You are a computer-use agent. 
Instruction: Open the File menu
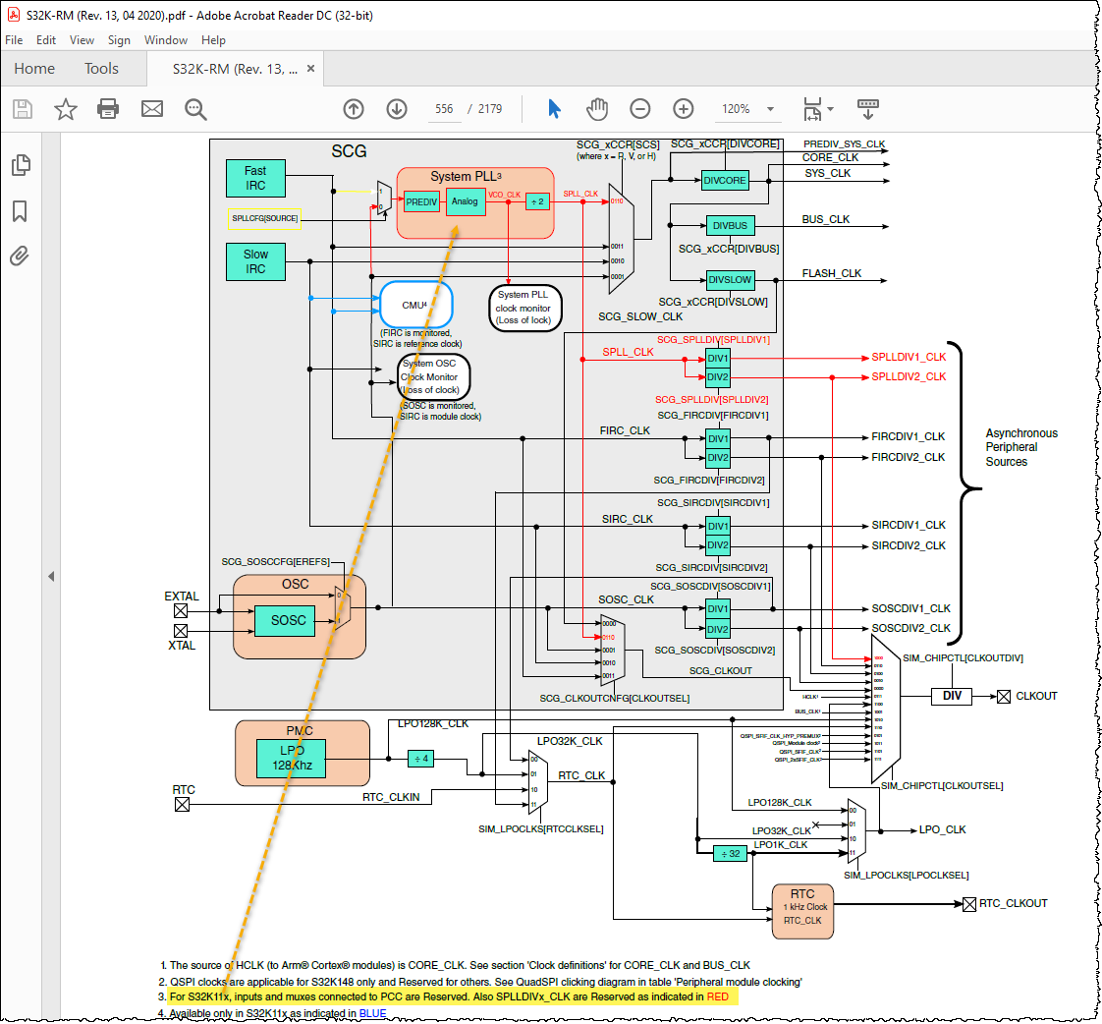click(x=14, y=40)
